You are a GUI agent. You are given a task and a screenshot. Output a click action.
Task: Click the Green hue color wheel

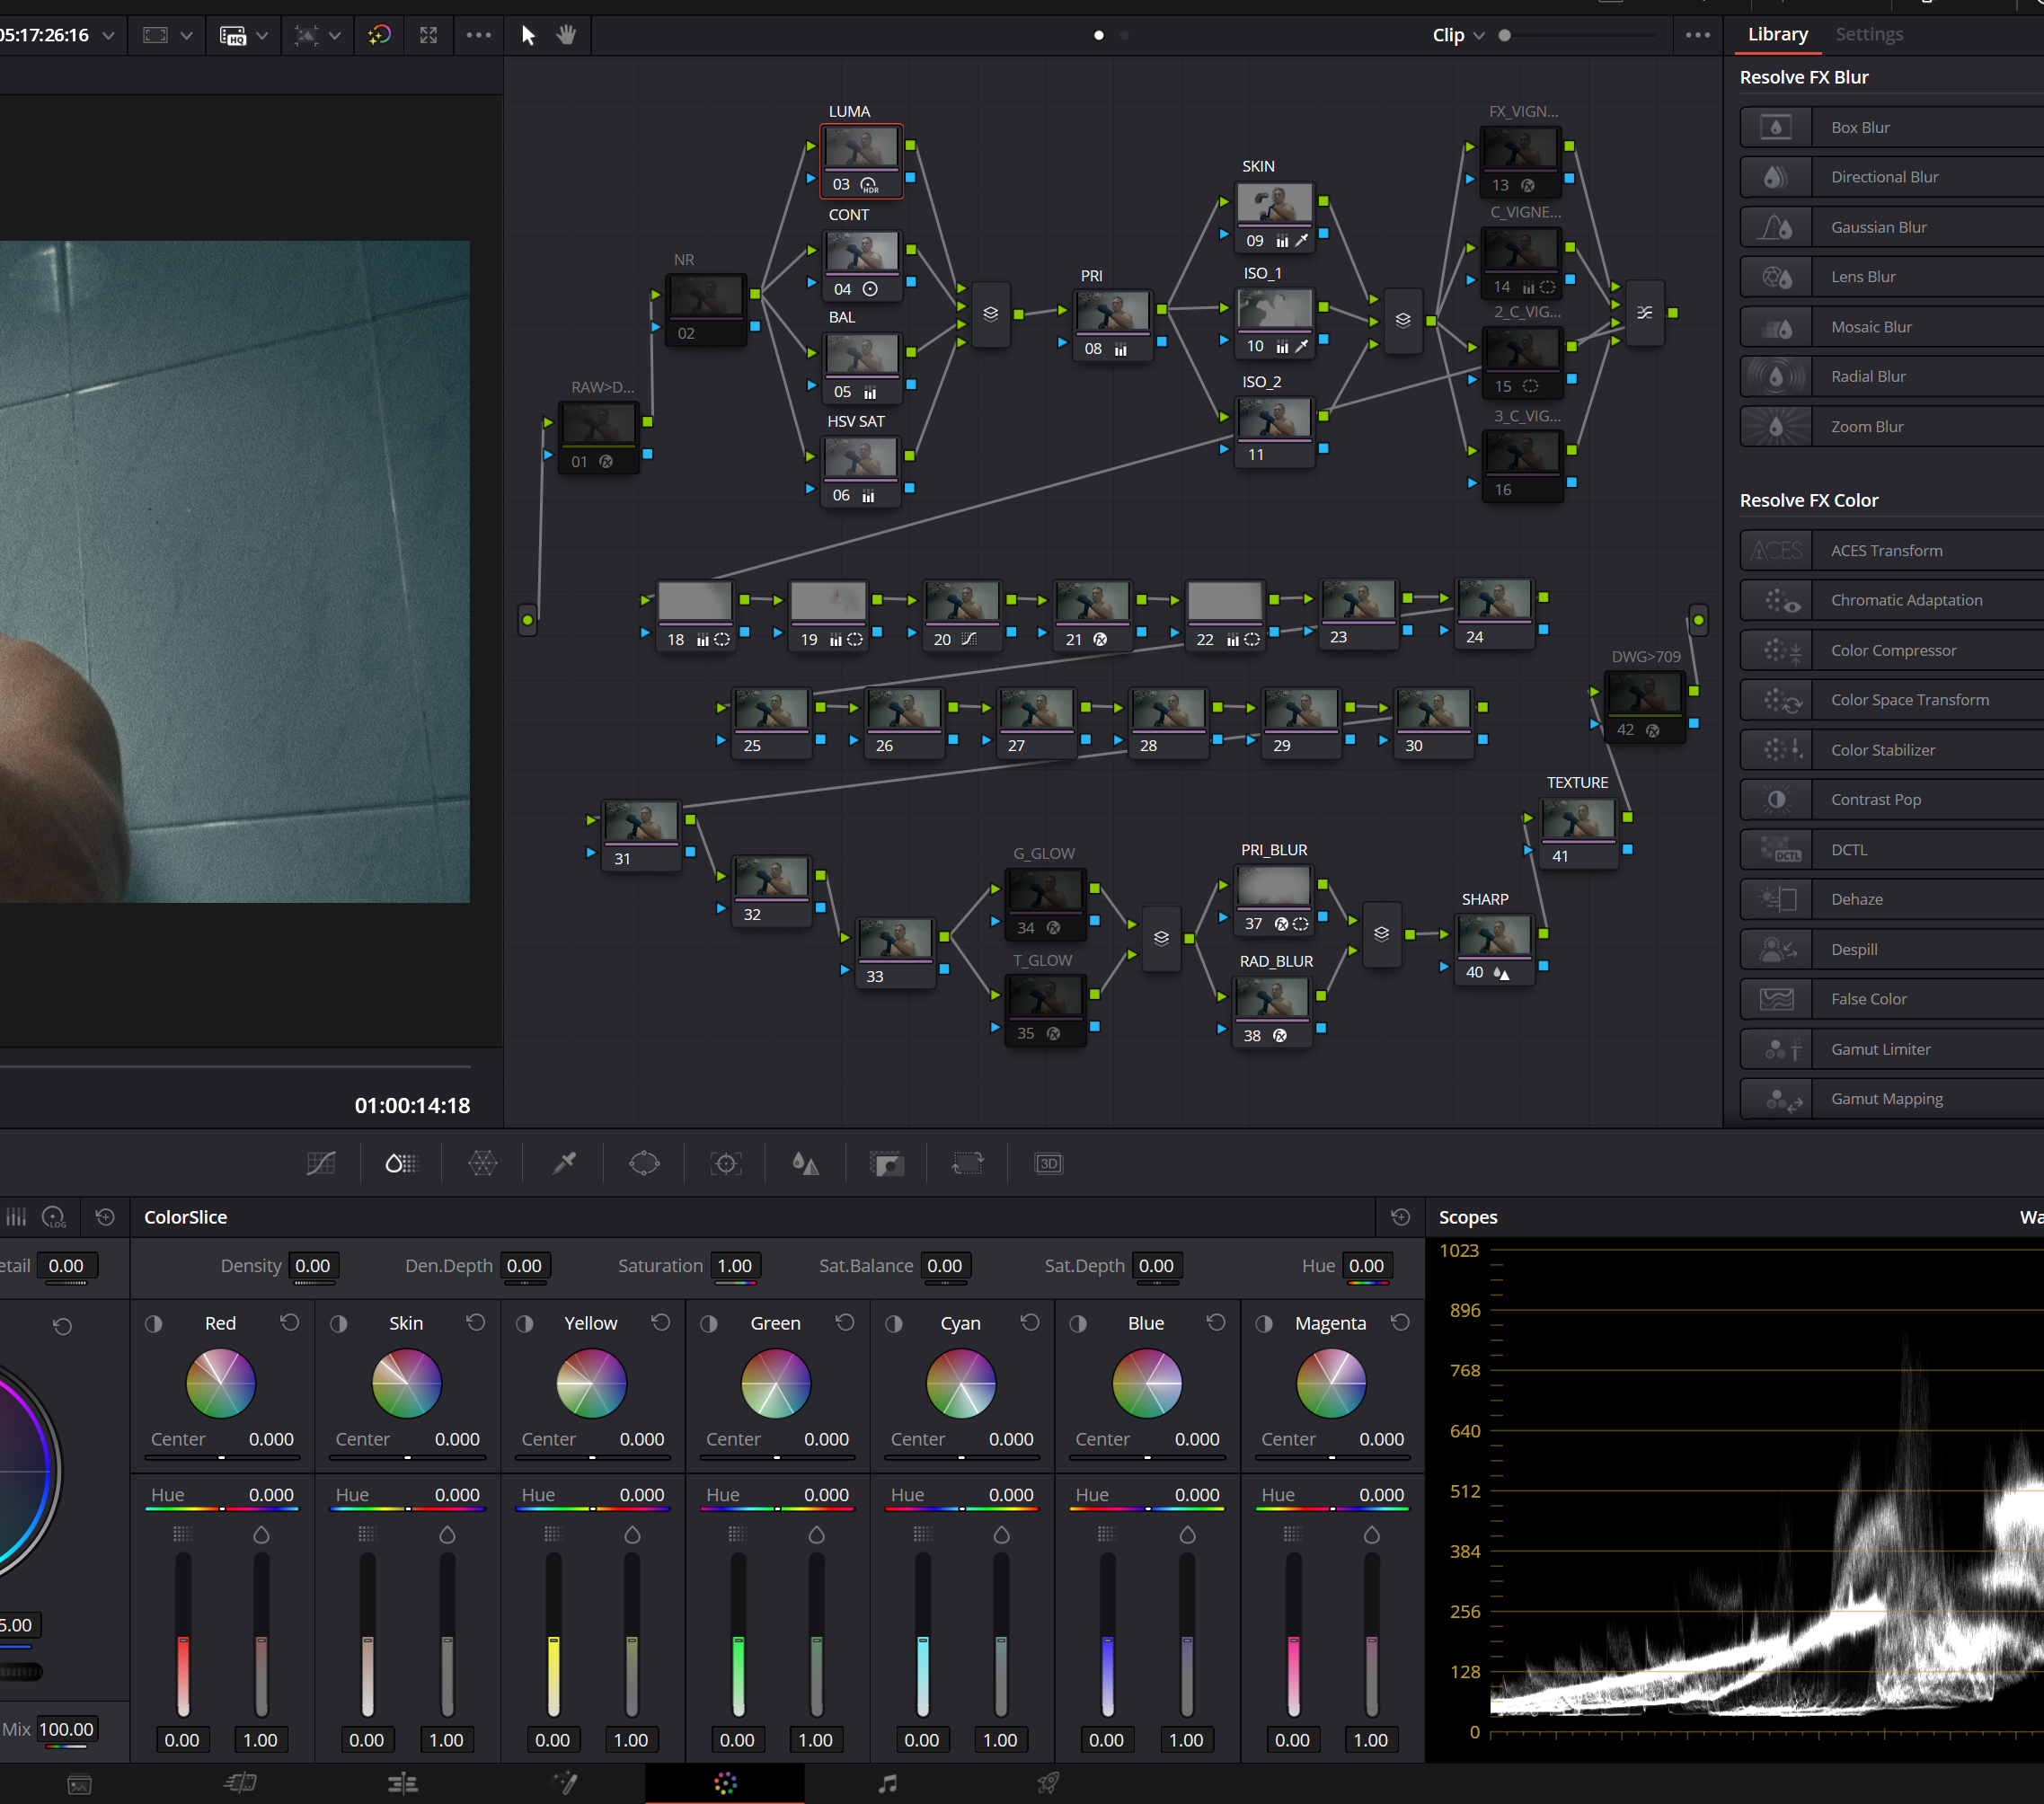(x=775, y=1384)
